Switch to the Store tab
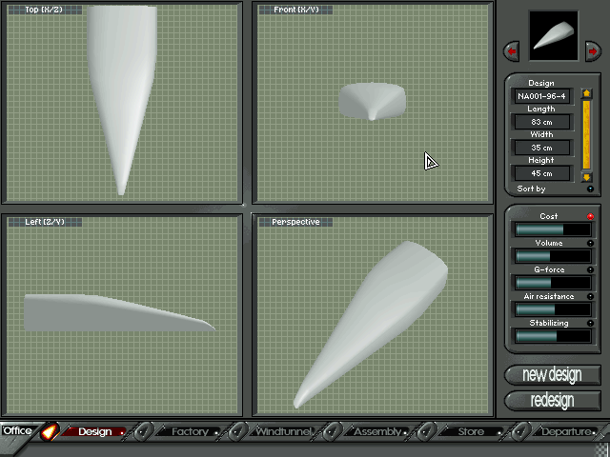The height and width of the screenshot is (457, 610). (x=471, y=431)
